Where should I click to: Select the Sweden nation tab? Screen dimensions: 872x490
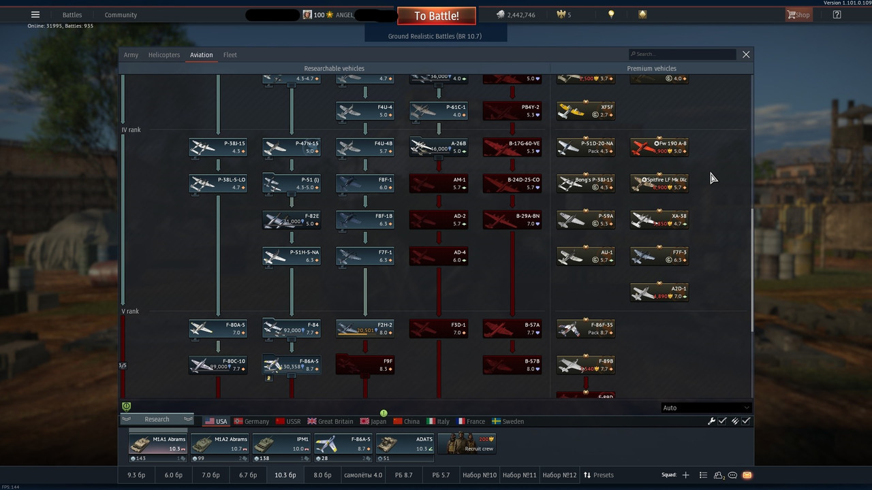coord(508,421)
